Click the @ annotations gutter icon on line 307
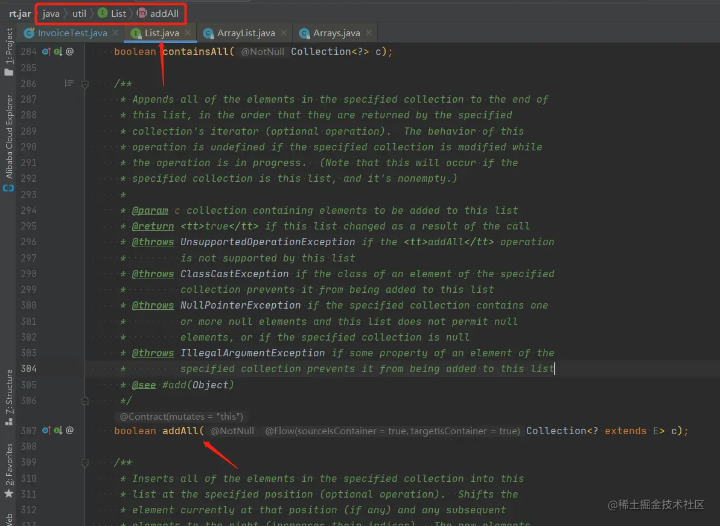This screenshot has height=526, width=720. (x=70, y=431)
